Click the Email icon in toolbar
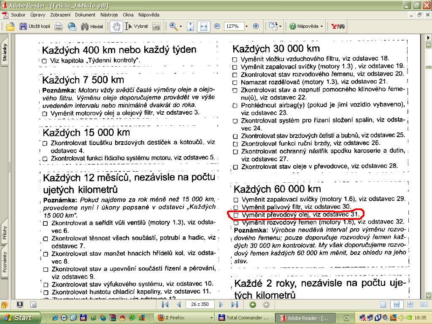 click(x=72, y=26)
